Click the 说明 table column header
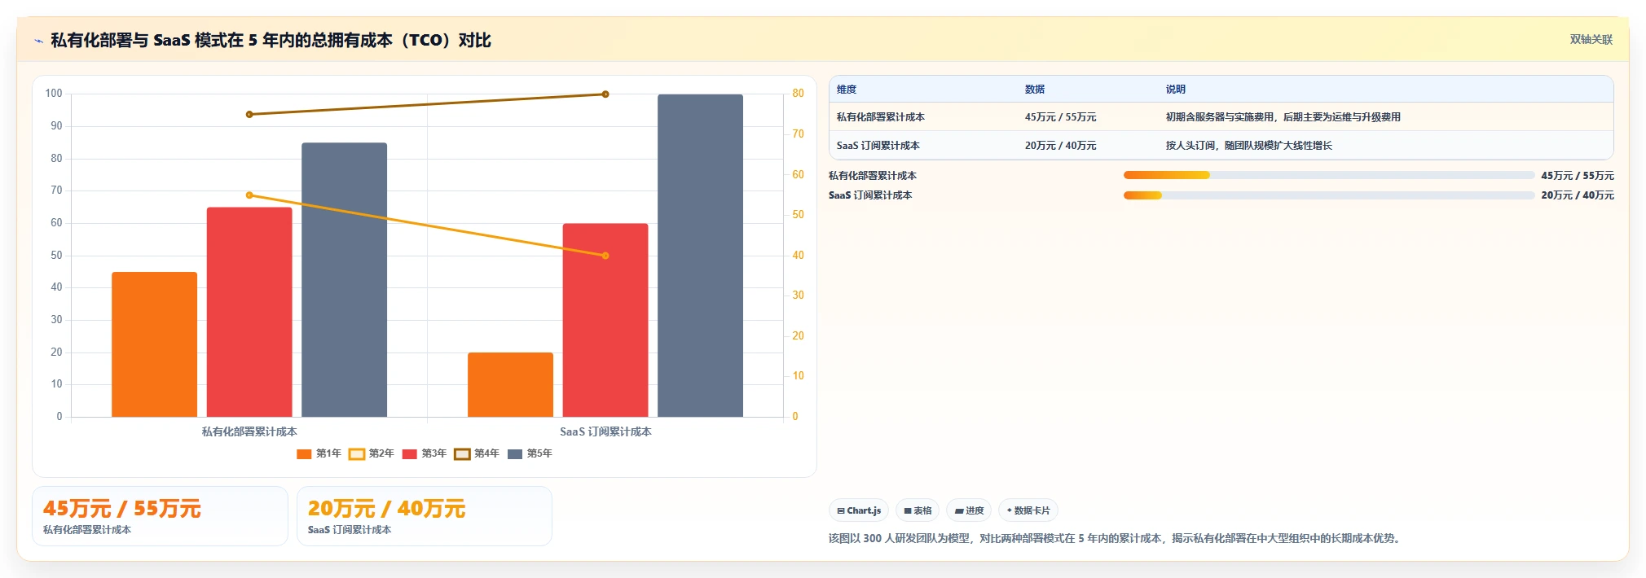 click(x=1176, y=90)
